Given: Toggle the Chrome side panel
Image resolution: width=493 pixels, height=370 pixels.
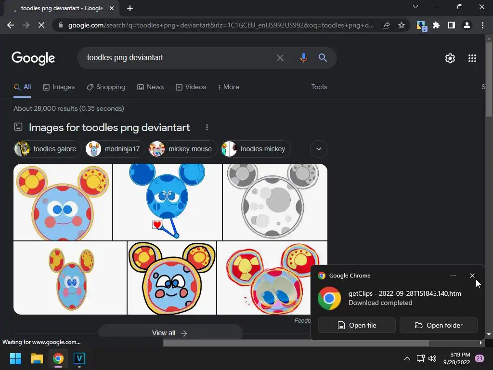Looking at the screenshot, I should point(452,25).
